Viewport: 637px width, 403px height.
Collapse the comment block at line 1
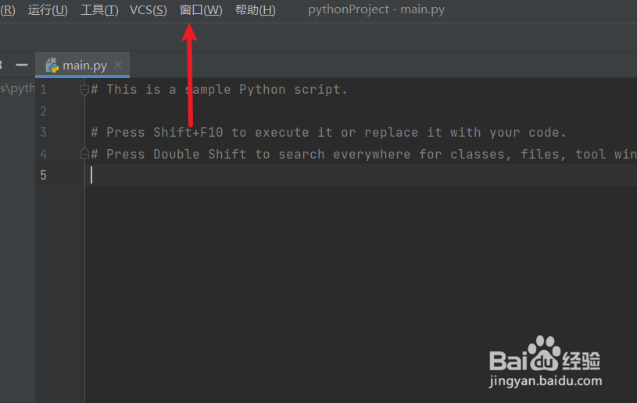coord(85,90)
